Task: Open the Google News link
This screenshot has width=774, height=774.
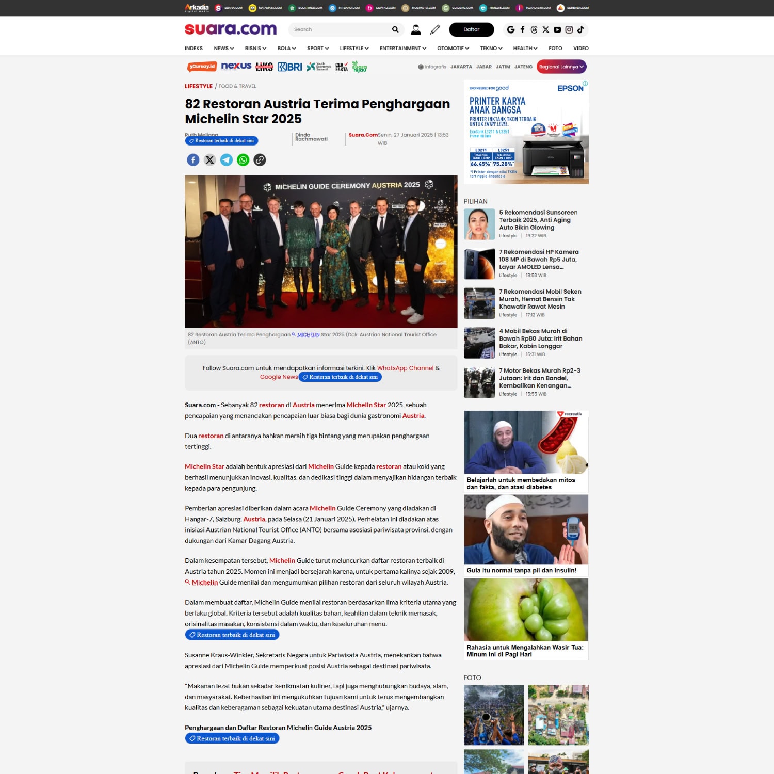Action: [279, 377]
